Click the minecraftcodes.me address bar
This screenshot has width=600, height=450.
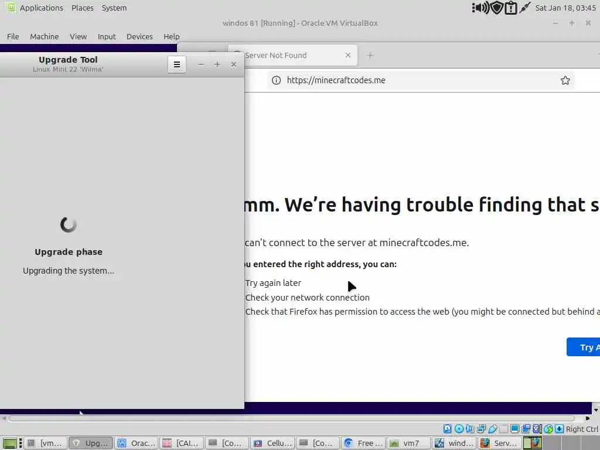(420, 80)
